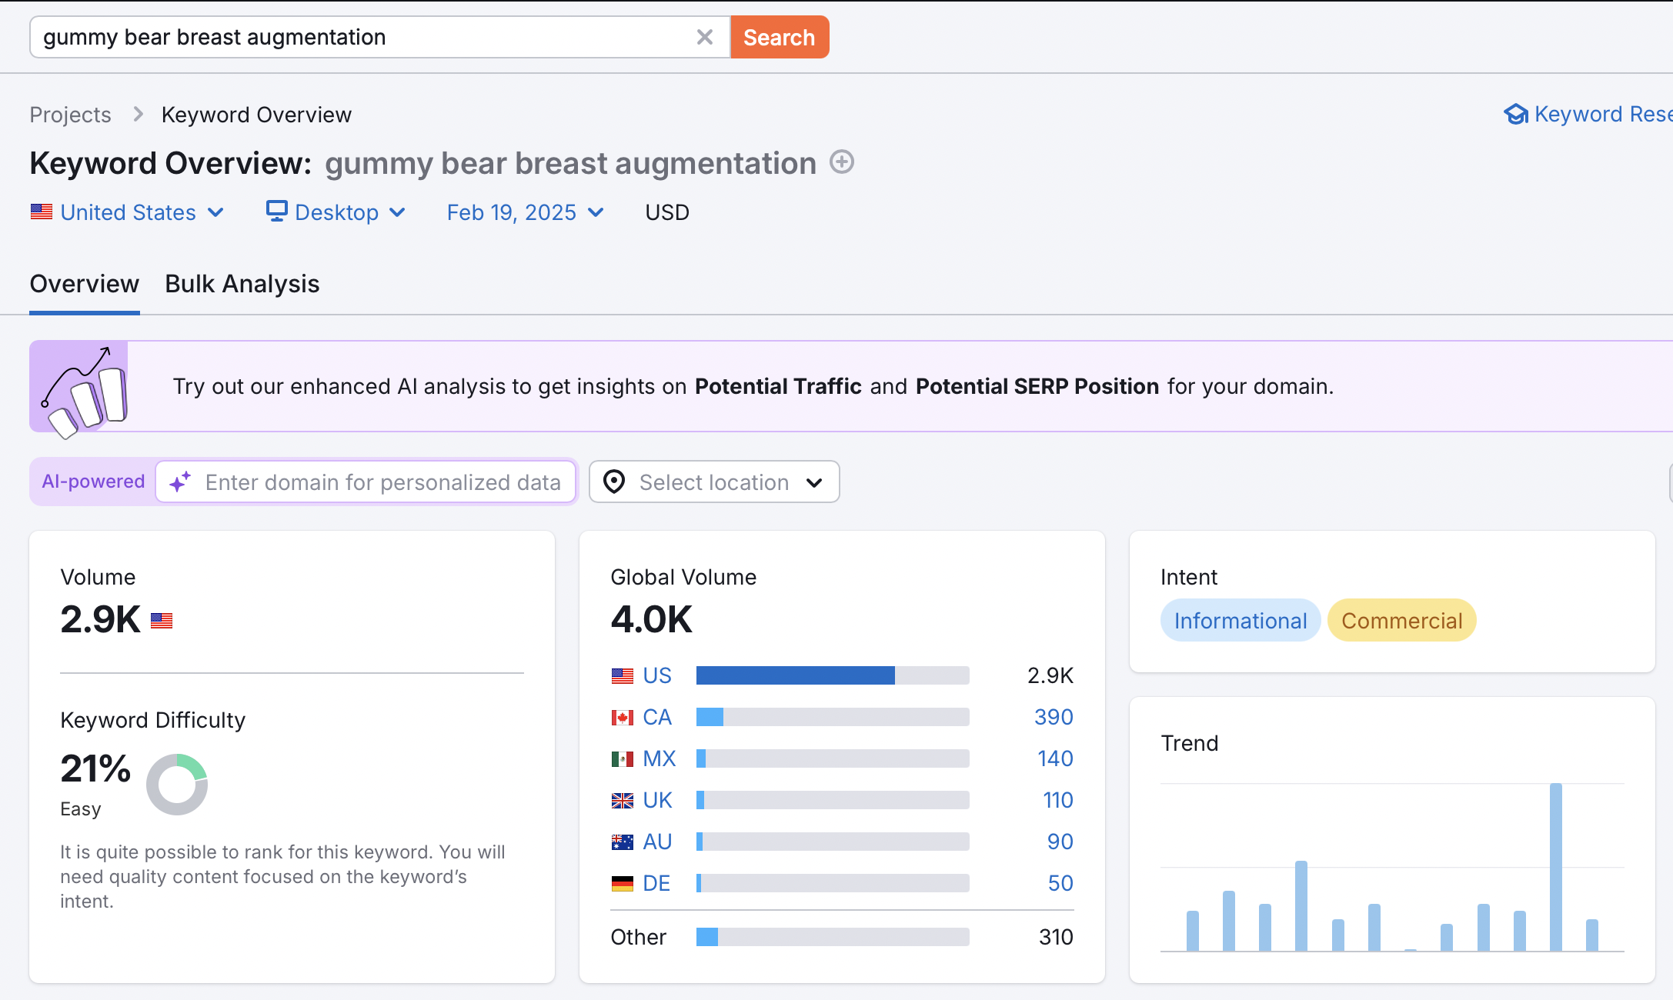Click the Keyword Research graduation cap icon
The height and width of the screenshot is (1000, 1673).
[1516, 114]
